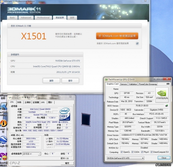Viewport: 173px width, 167px height.
Task: Toggle auto-save results to 3DMark.com checkbox
Action: tap(137, 43)
